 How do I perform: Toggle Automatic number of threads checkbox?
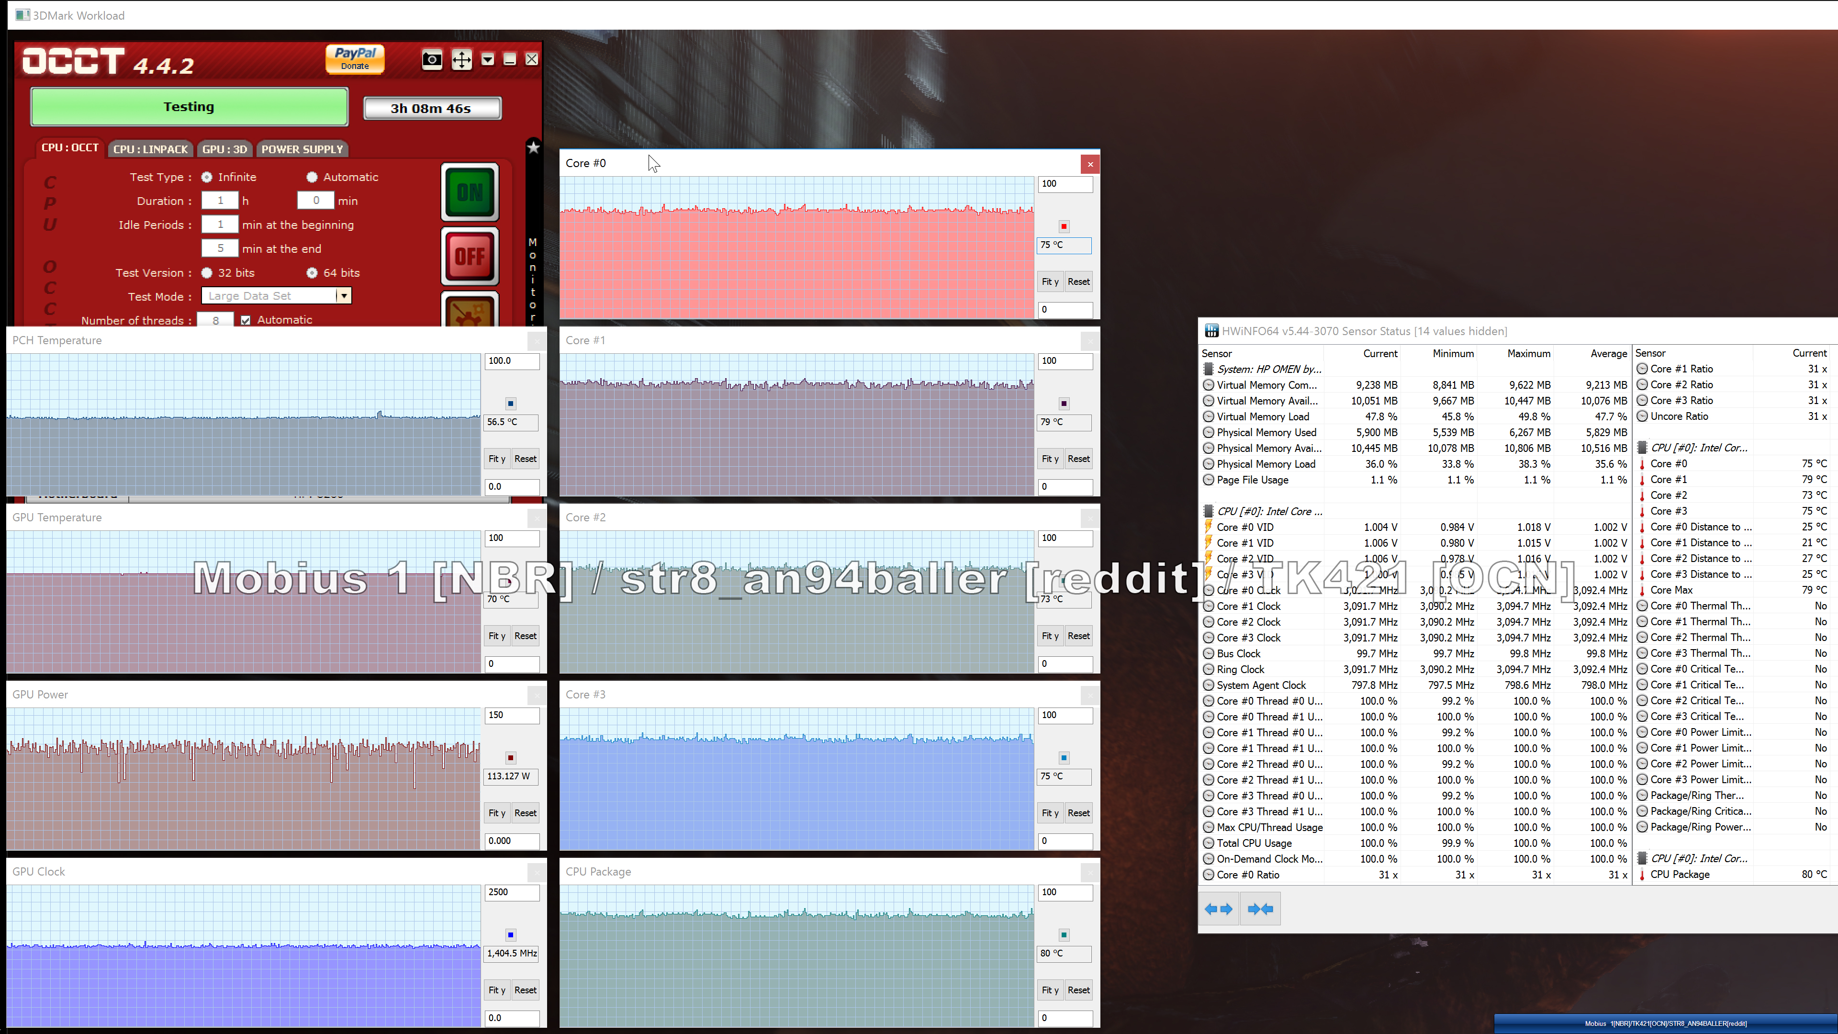point(246,320)
